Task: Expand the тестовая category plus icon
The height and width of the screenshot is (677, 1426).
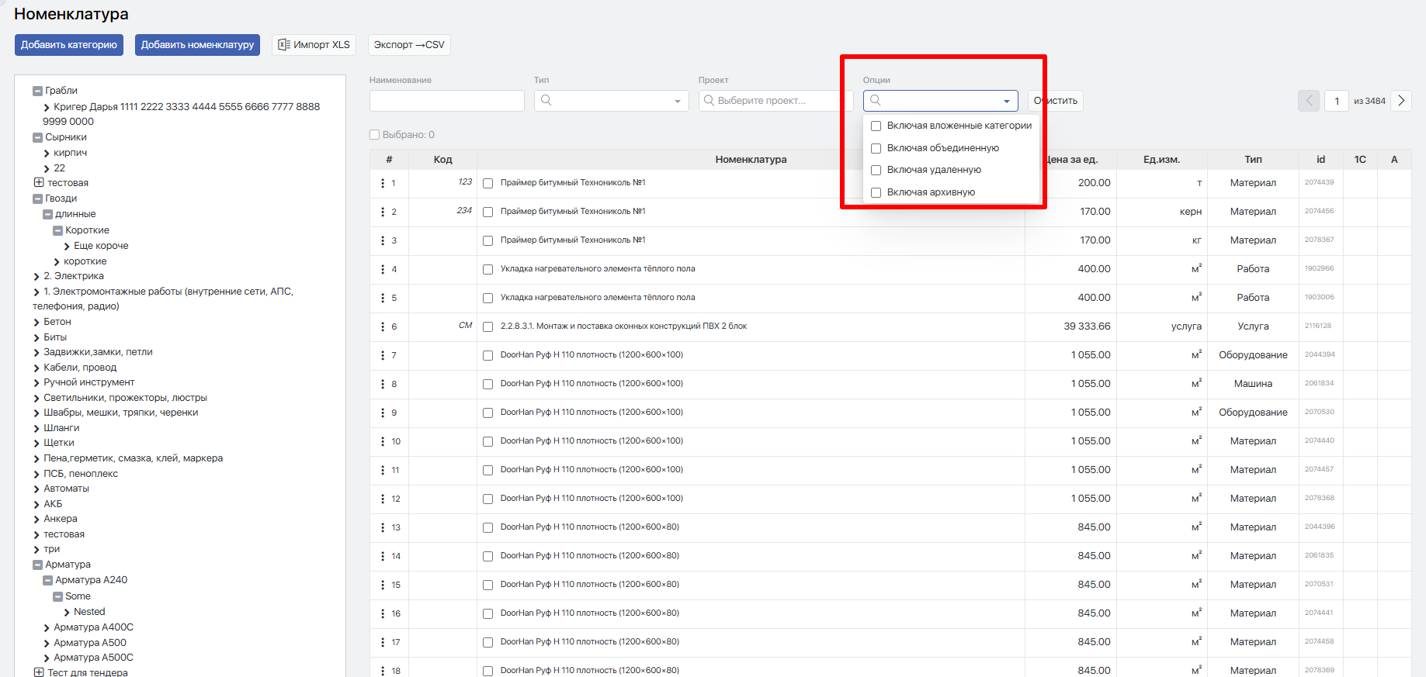Action: pos(39,182)
